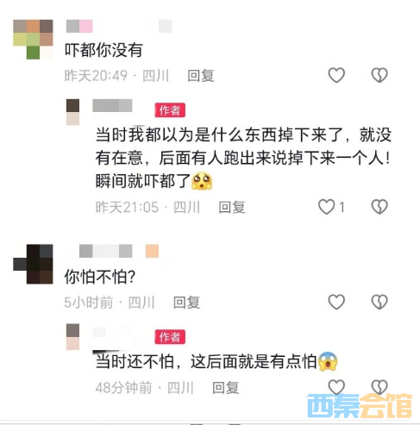Dislike the comment '你怕不怕?'

tap(379, 302)
